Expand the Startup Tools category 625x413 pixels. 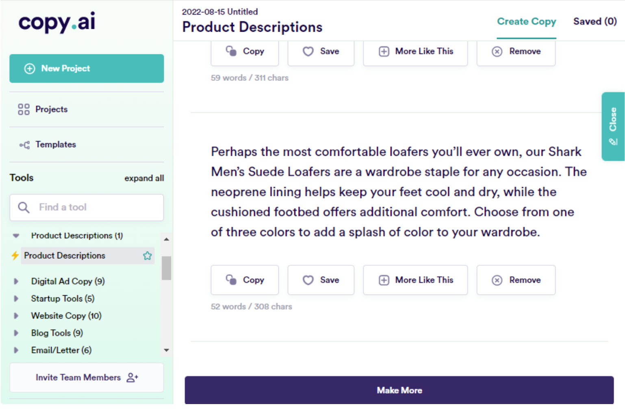click(x=16, y=299)
